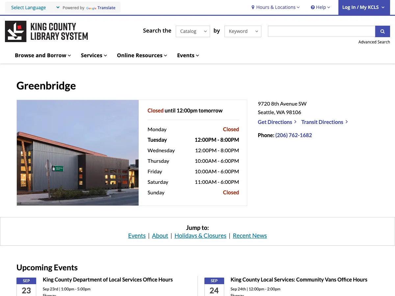
Task: Click the Google Translate link
Action: 101,8
